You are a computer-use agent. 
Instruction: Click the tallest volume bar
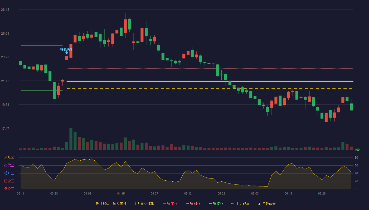pos(71,139)
